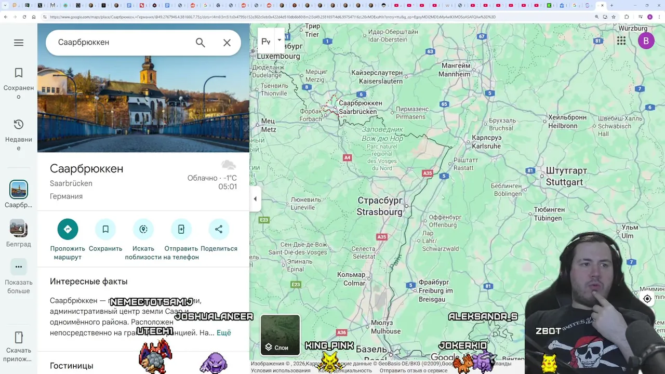Image resolution: width=665 pixels, height=374 pixels.
Task: Click the Пирмазенс Pirmasens map label
Action: [x=412, y=113]
